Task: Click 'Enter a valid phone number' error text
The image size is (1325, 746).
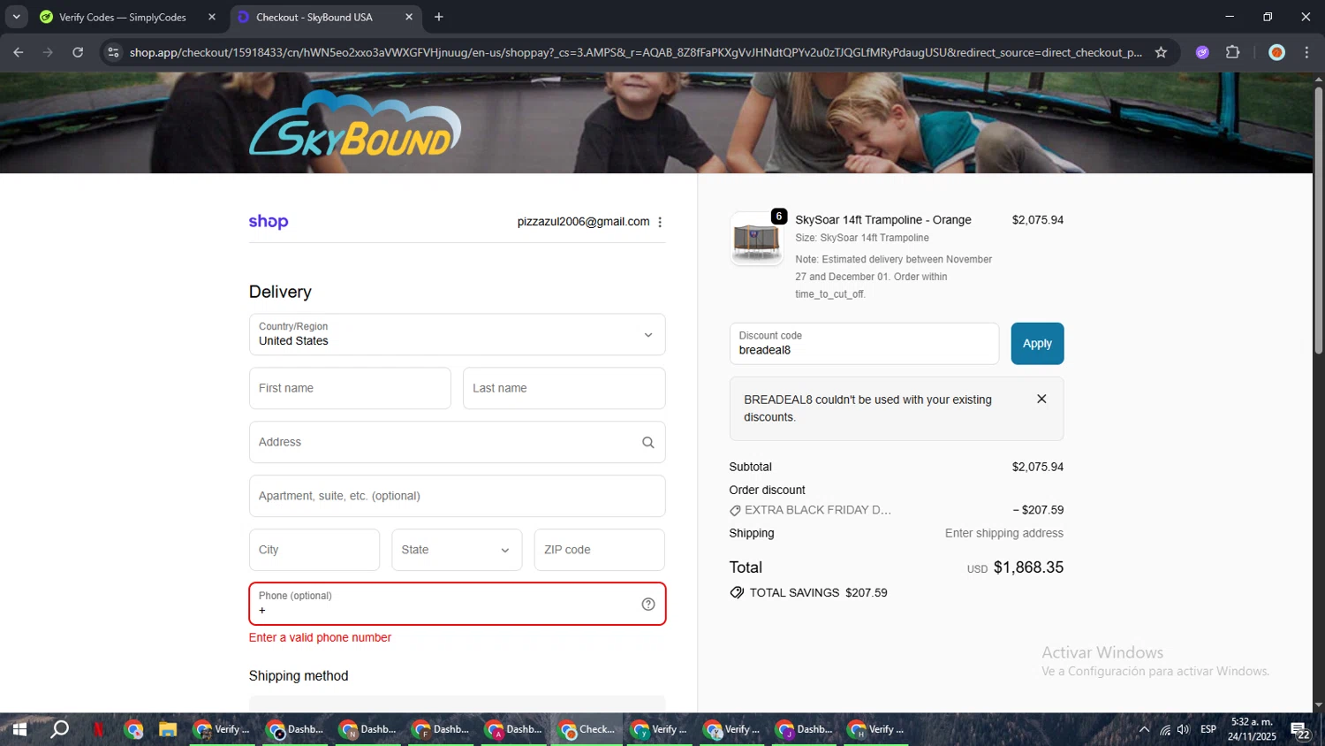Action: tap(320, 638)
